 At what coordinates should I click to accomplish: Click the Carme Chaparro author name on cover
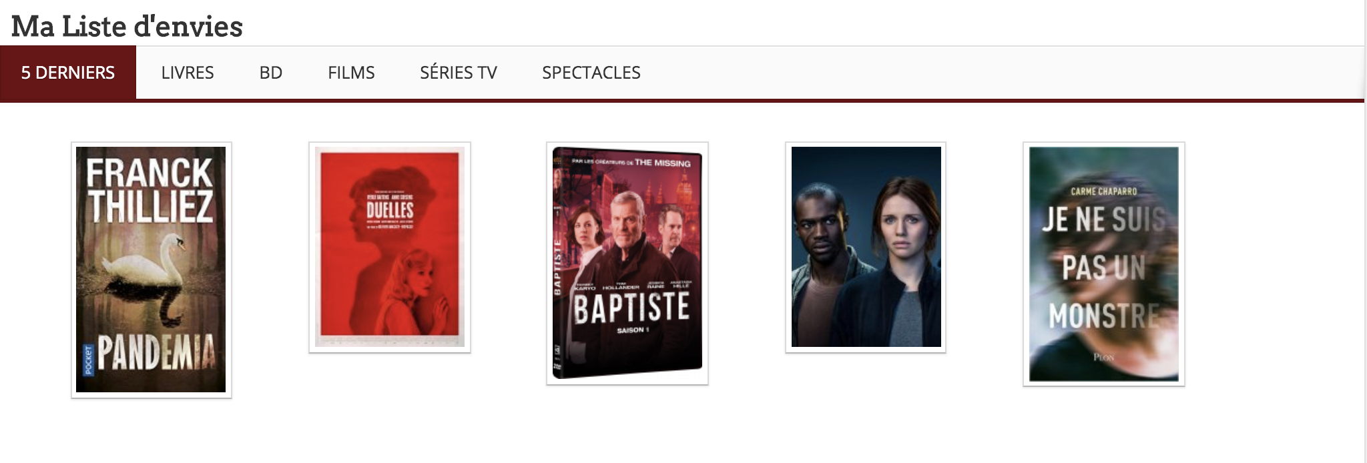(x=1103, y=191)
